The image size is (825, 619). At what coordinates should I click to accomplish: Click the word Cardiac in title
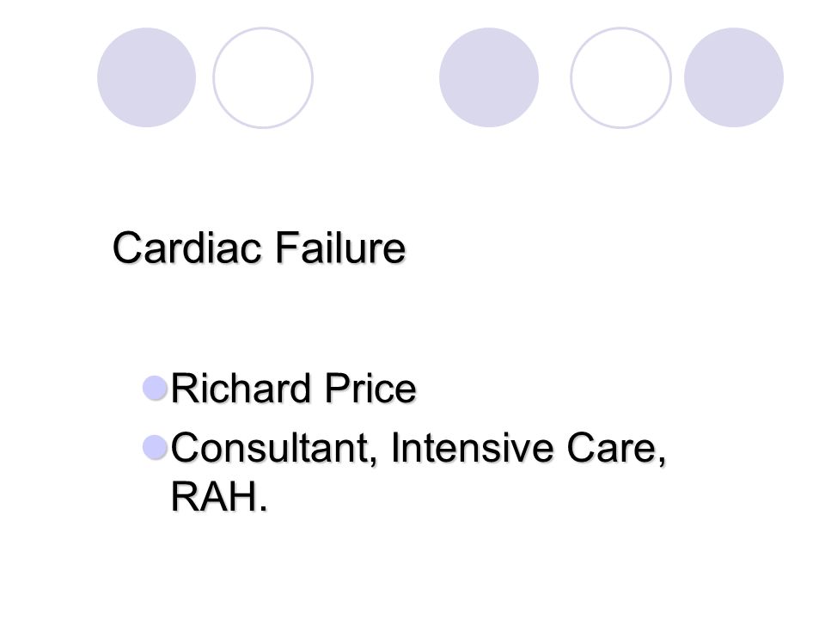click(x=186, y=247)
